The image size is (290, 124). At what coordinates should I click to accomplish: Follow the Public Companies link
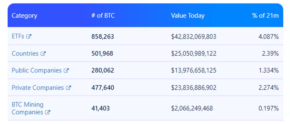36,71
